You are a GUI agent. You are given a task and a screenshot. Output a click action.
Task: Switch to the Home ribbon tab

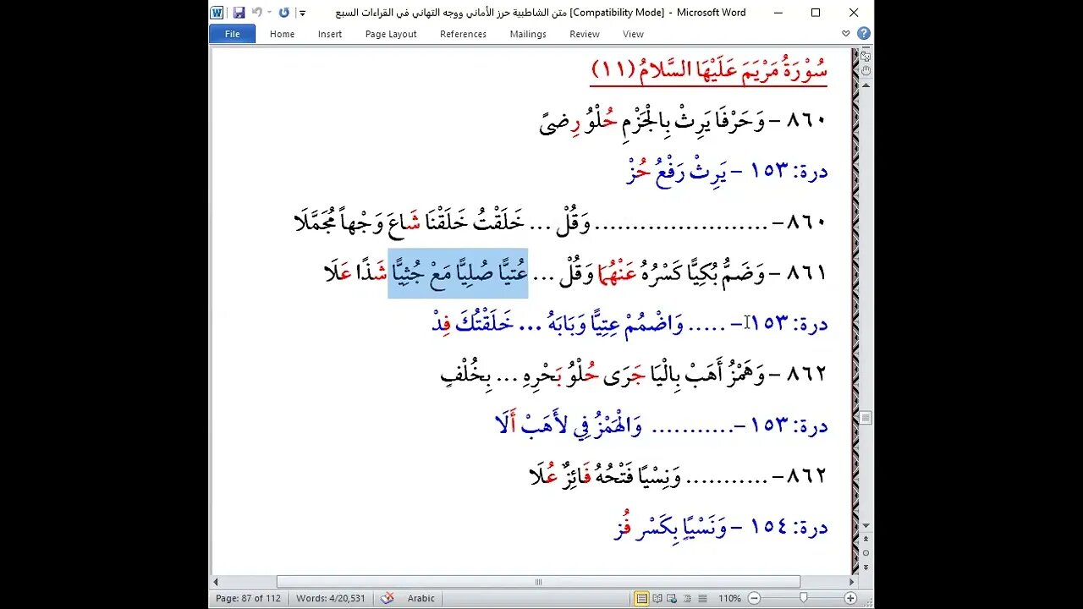pyautogui.click(x=282, y=34)
